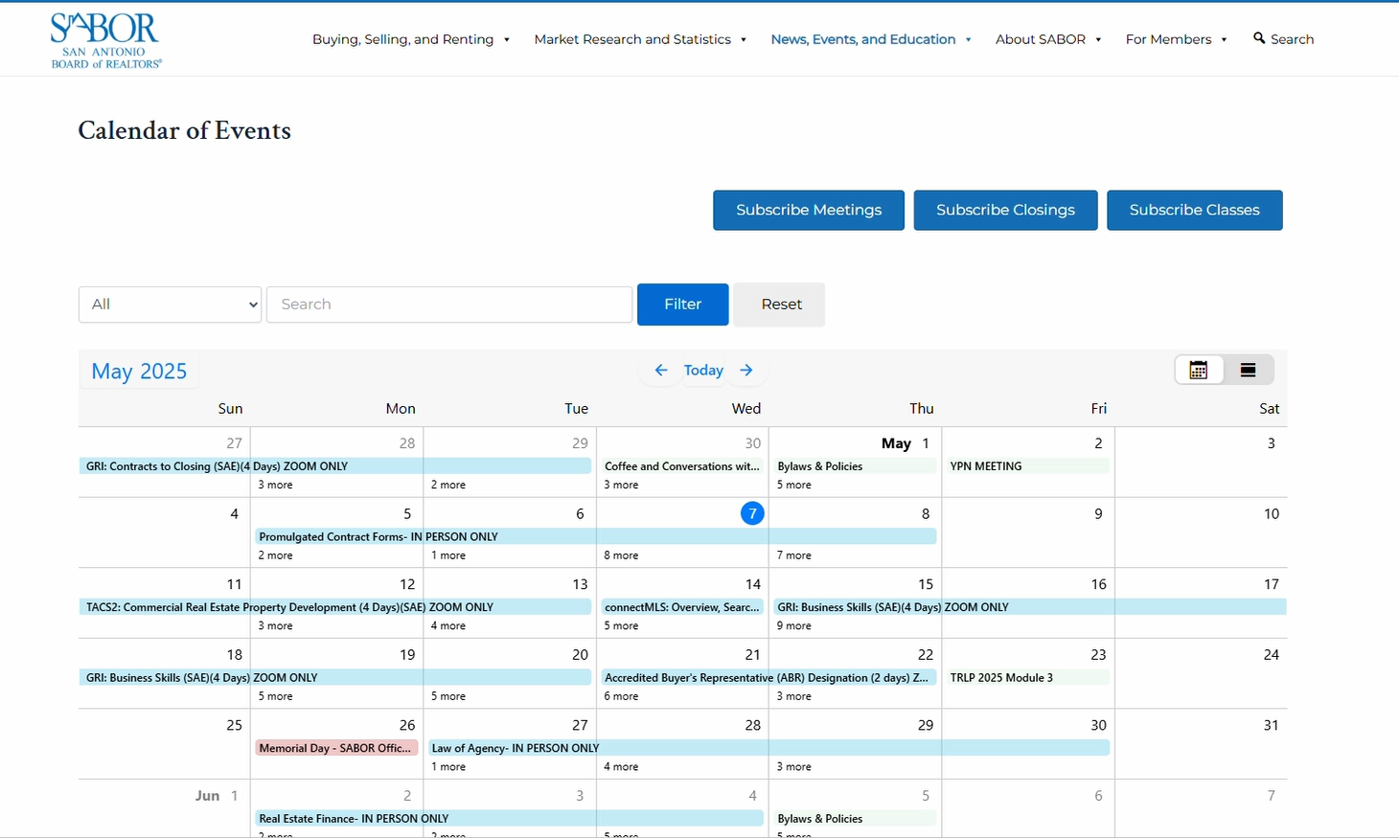Image resolution: width=1399 pixels, height=838 pixels.
Task: Click into the event Search field
Action: point(448,305)
